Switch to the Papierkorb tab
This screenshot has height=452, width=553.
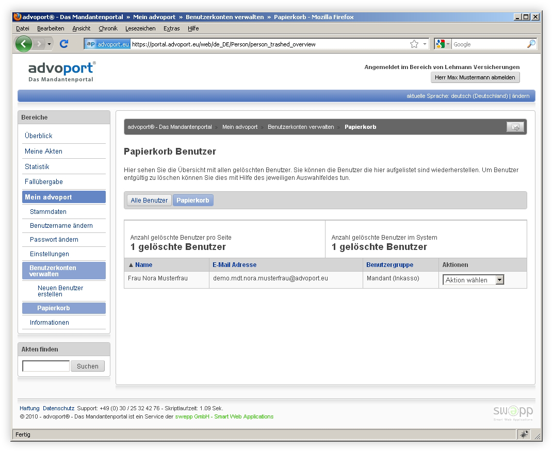tap(193, 200)
